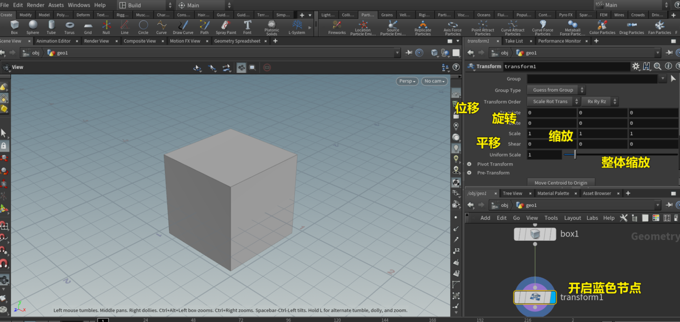The height and width of the screenshot is (322, 680).
Task: Click Uniform Scale value field
Action: click(x=544, y=154)
